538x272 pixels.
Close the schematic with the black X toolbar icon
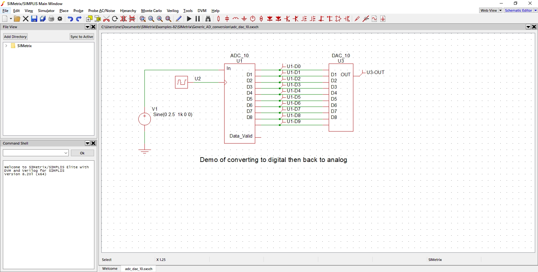click(26, 19)
